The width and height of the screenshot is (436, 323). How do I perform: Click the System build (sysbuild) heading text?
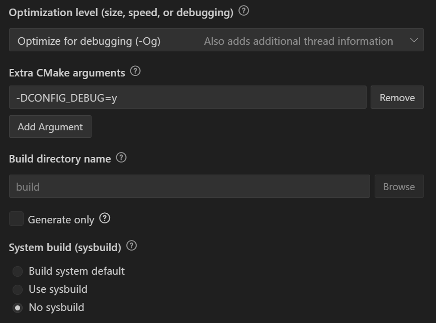tap(65, 247)
